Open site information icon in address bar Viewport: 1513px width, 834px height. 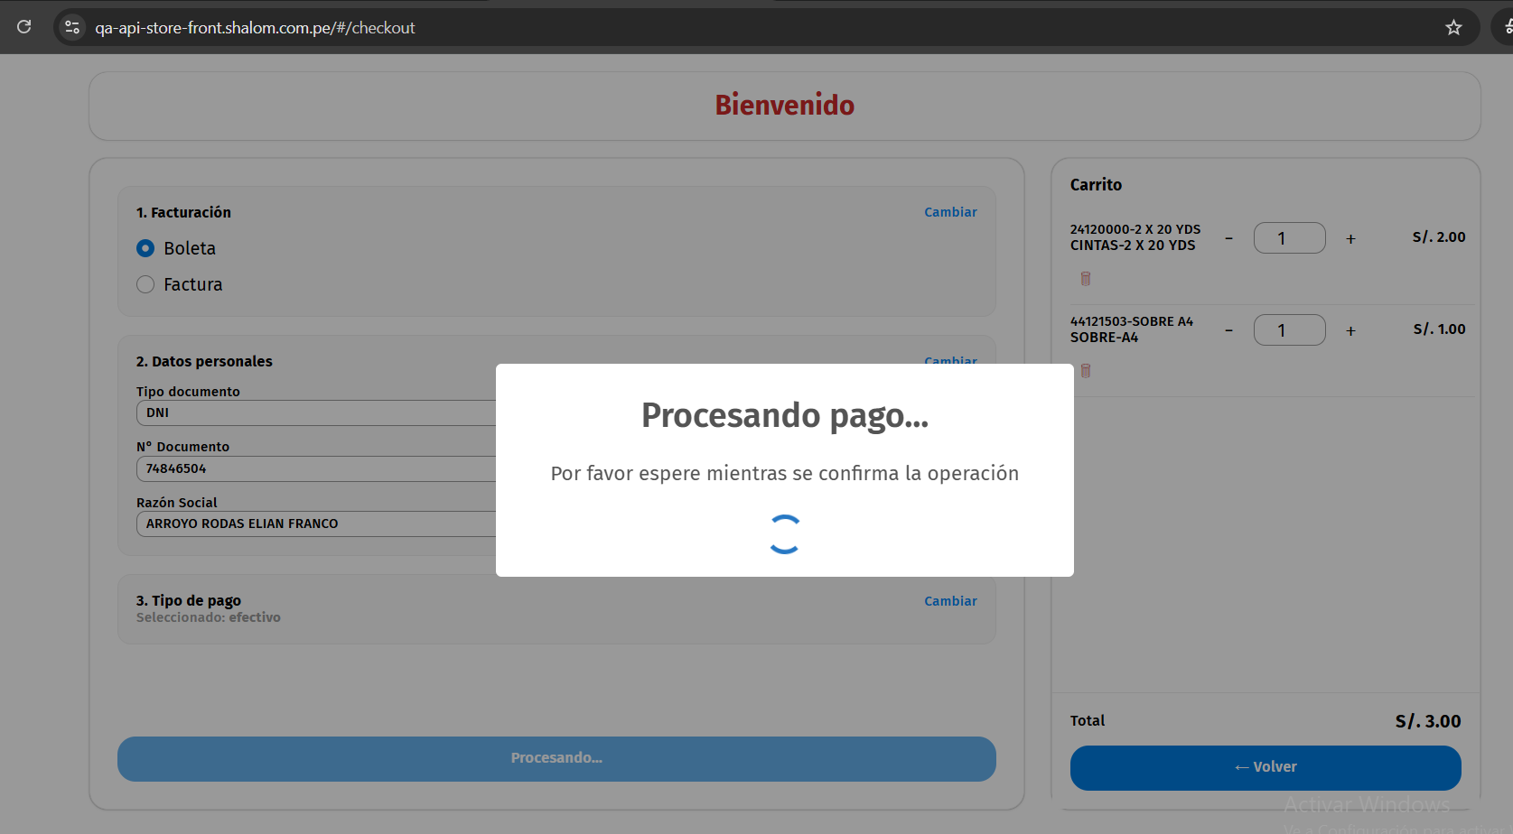(x=72, y=27)
